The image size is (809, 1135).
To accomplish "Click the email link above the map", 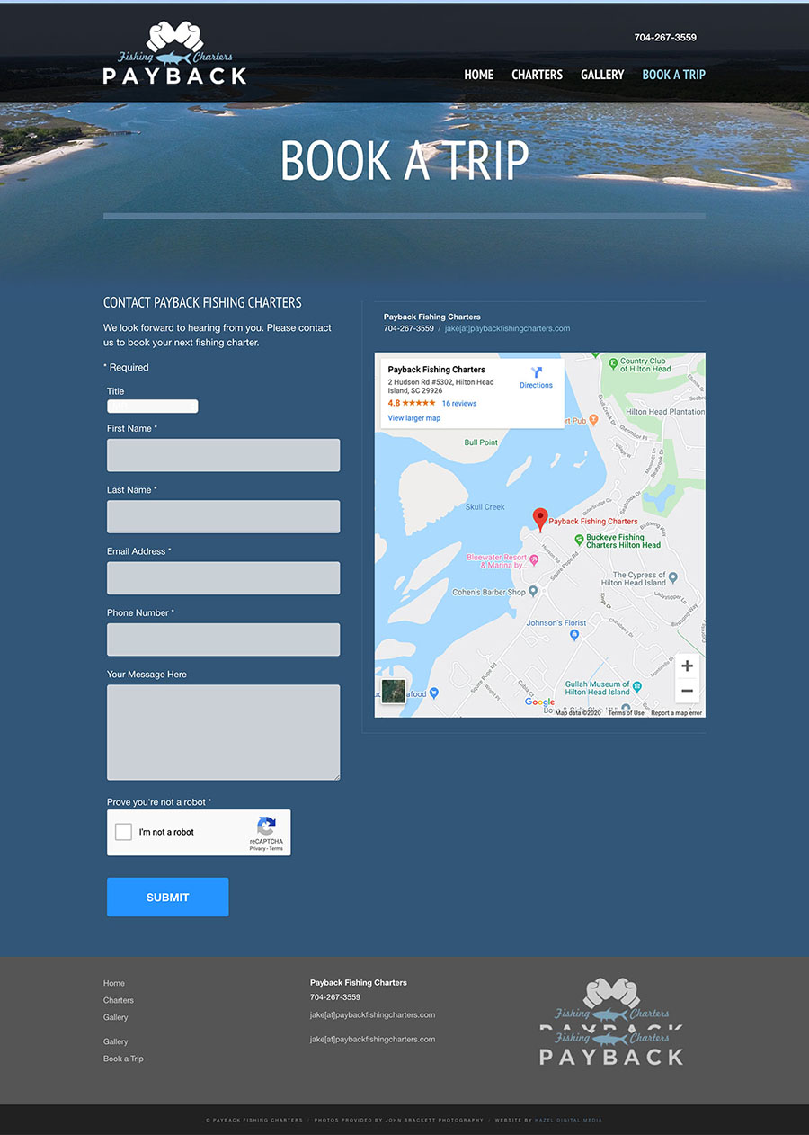I will pyautogui.click(x=507, y=328).
